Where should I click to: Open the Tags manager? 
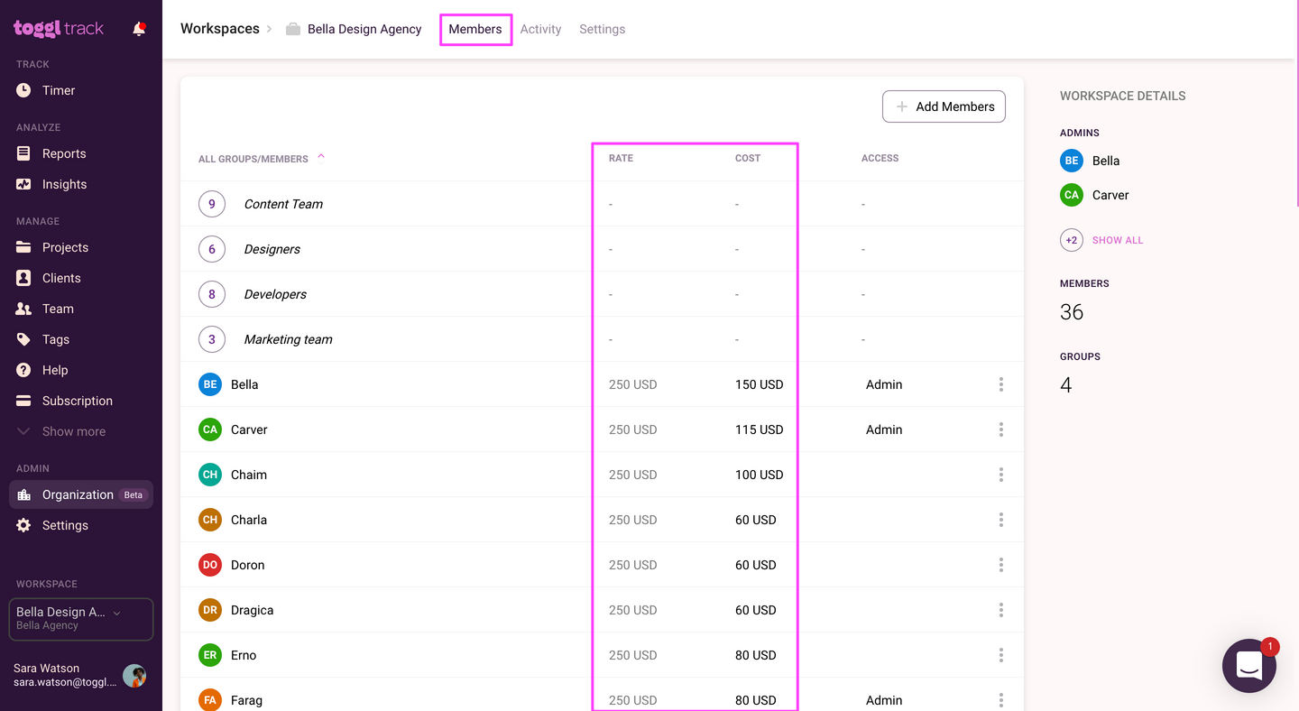point(57,339)
